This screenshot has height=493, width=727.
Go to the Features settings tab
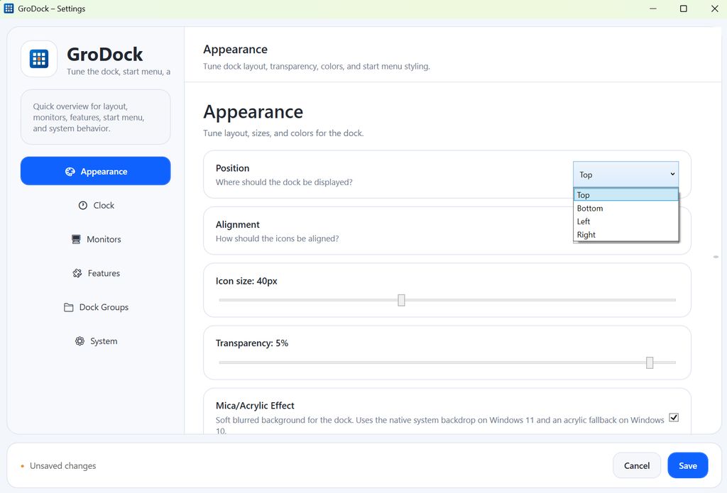click(96, 273)
